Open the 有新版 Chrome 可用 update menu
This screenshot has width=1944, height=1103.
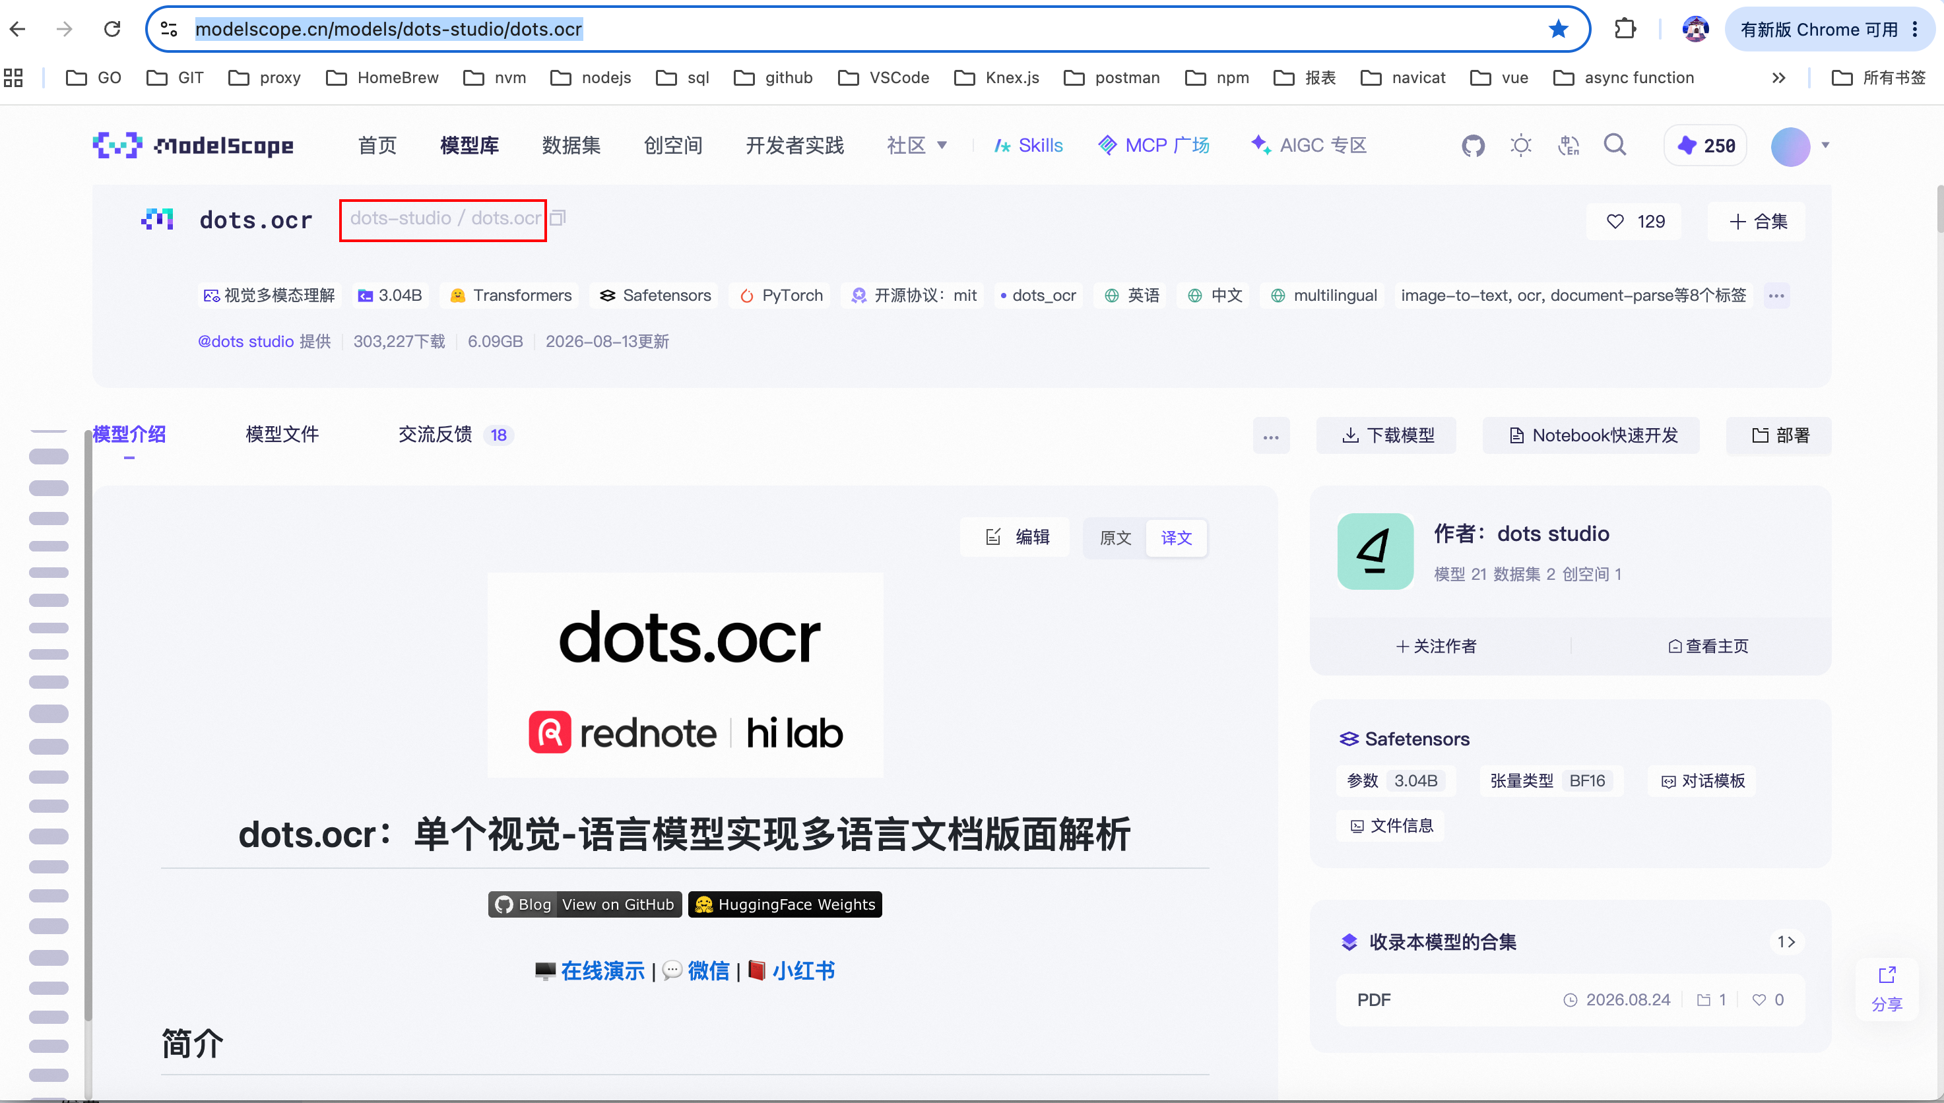[1830, 30]
